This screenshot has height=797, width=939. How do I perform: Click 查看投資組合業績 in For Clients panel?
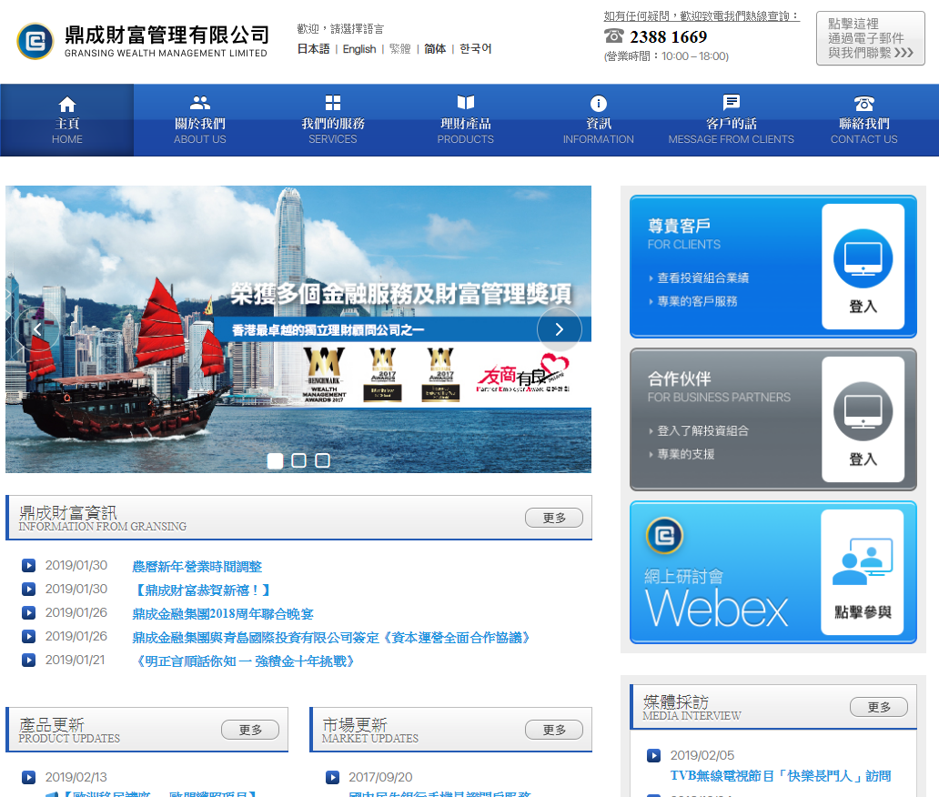(x=703, y=277)
